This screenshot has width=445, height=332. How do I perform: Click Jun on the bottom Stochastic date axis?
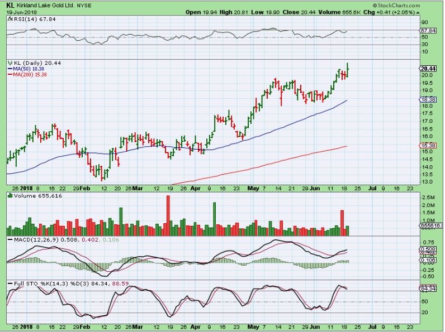314,327
